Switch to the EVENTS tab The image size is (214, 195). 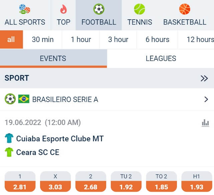click(53, 58)
